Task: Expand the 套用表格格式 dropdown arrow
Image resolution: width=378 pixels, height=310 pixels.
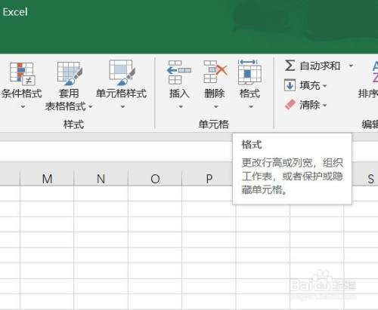Action: (90, 106)
